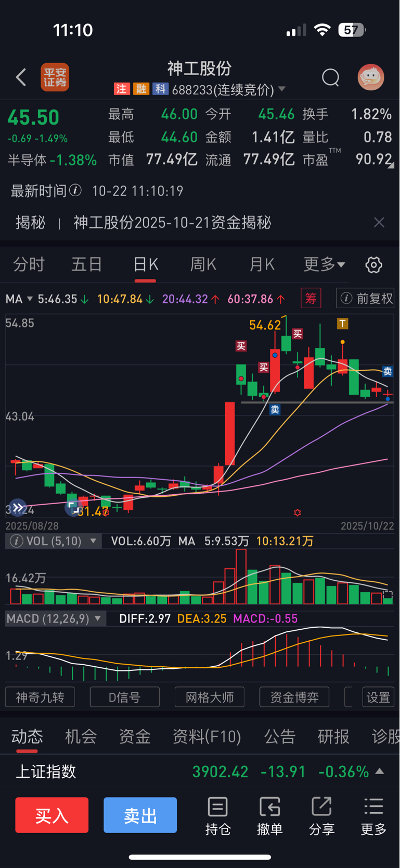Tap the fullscreen bracket icon near 31.47
The height and width of the screenshot is (868, 400).
point(72,507)
